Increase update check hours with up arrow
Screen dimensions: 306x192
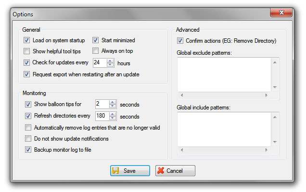coord(110,61)
